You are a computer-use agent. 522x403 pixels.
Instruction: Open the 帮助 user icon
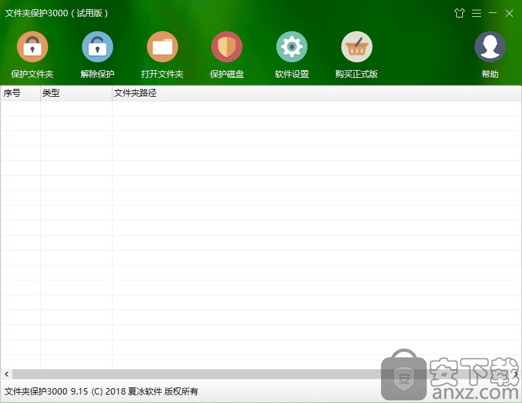coord(489,47)
